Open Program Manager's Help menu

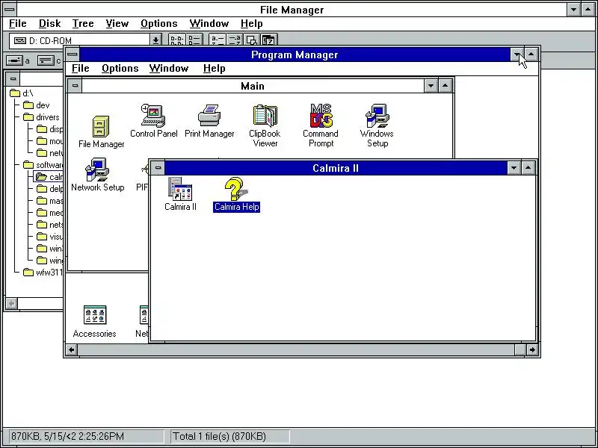(x=214, y=68)
